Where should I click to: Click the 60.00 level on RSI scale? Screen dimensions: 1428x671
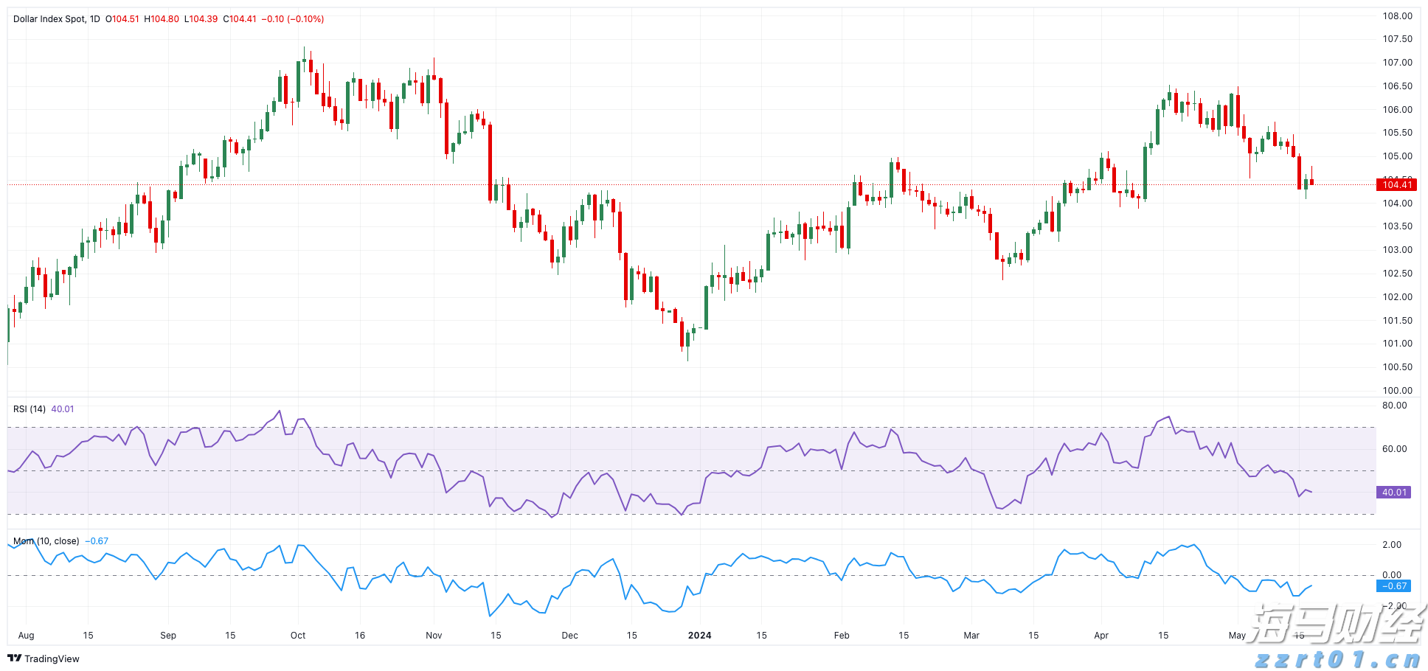[1394, 449]
